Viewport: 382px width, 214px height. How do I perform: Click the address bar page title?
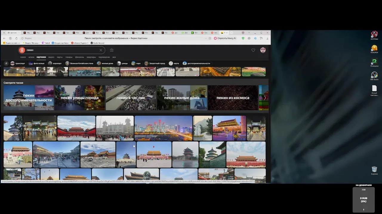[x=116, y=38]
